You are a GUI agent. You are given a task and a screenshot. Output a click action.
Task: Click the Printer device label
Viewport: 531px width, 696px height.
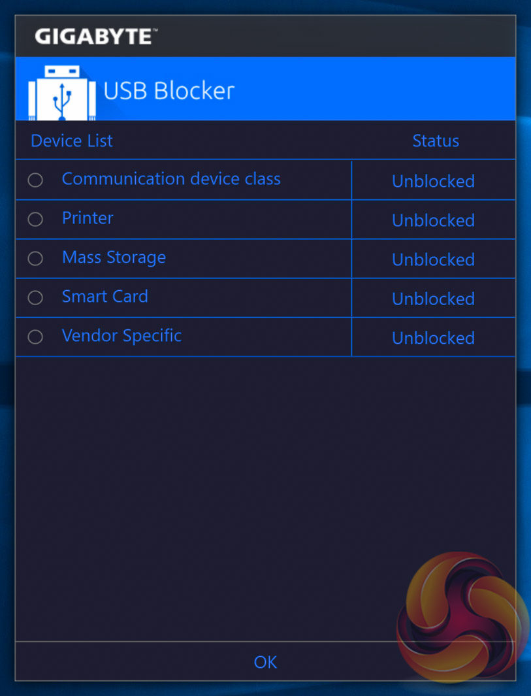[x=88, y=218]
